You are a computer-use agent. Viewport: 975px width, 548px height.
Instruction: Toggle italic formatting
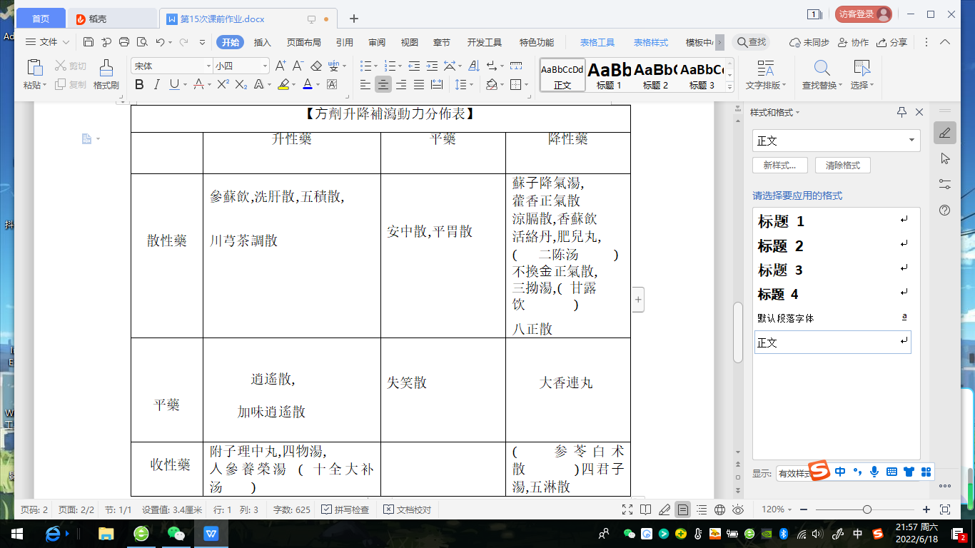pyautogui.click(x=157, y=85)
